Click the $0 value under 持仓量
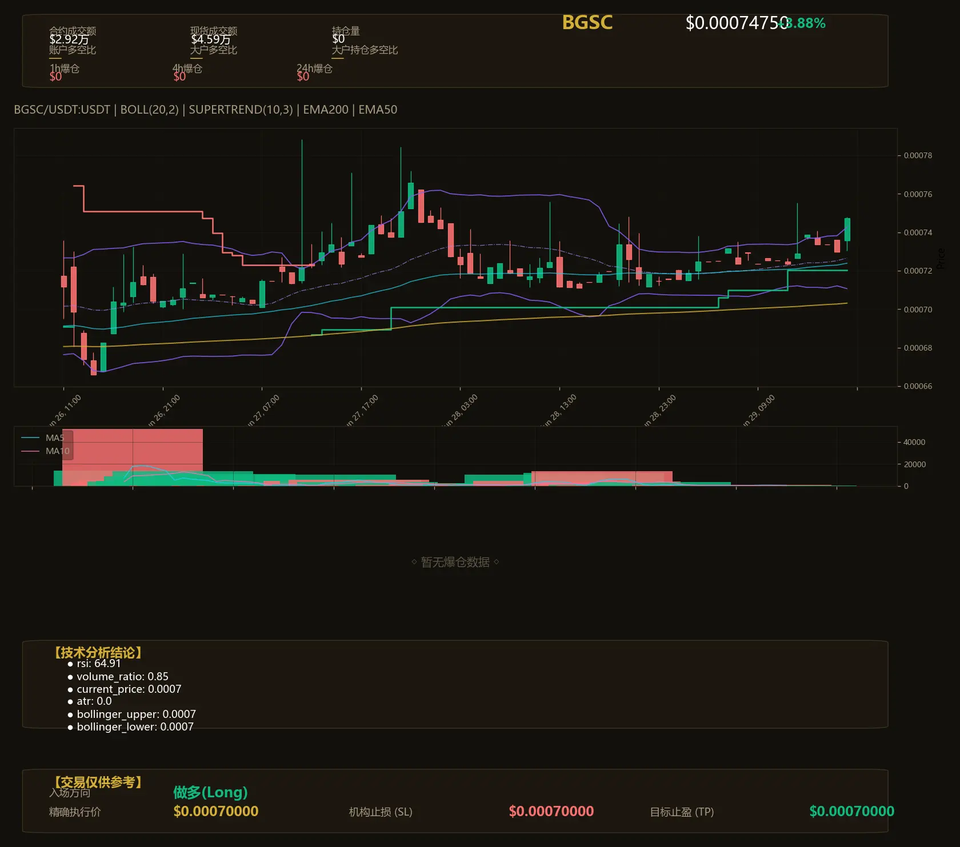The height and width of the screenshot is (847, 960). [x=338, y=39]
